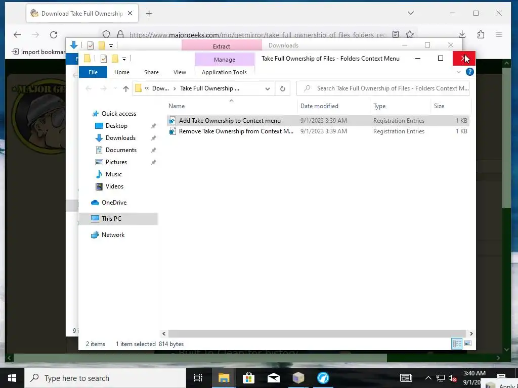Image resolution: width=518 pixels, height=388 pixels.
Task: Go up one folder level
Action: click(x=125, y=88)
